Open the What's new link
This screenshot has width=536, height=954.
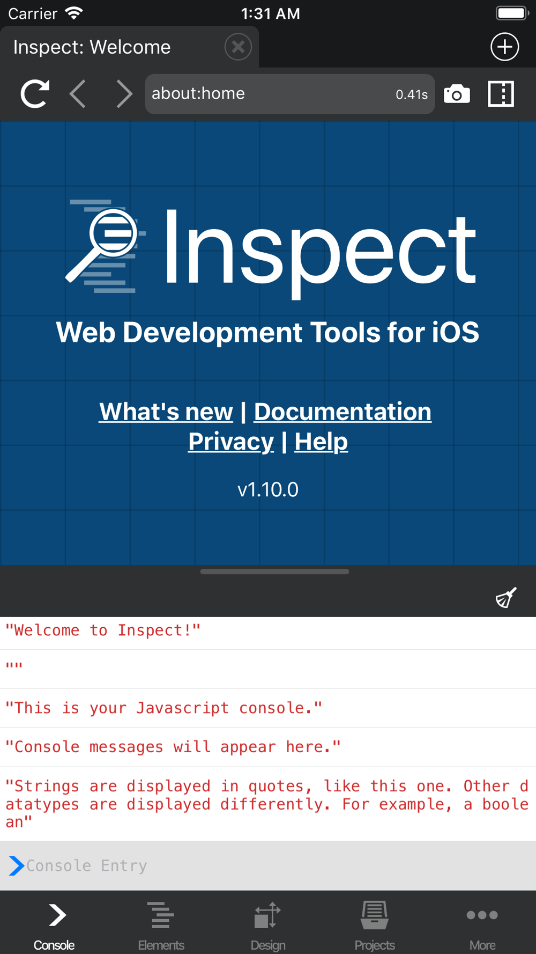pyautogui.click(x=166, y=412)
